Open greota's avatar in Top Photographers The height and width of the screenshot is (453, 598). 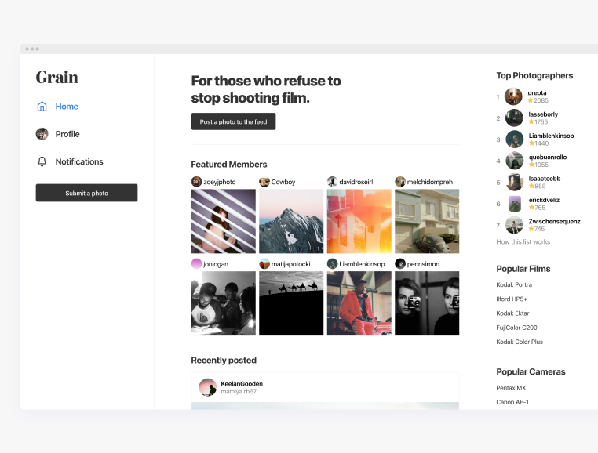tap(514, 96)
